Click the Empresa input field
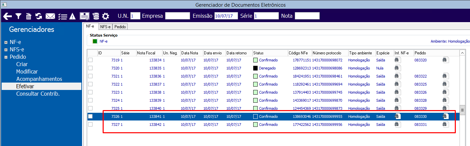 tap(178, 16)
